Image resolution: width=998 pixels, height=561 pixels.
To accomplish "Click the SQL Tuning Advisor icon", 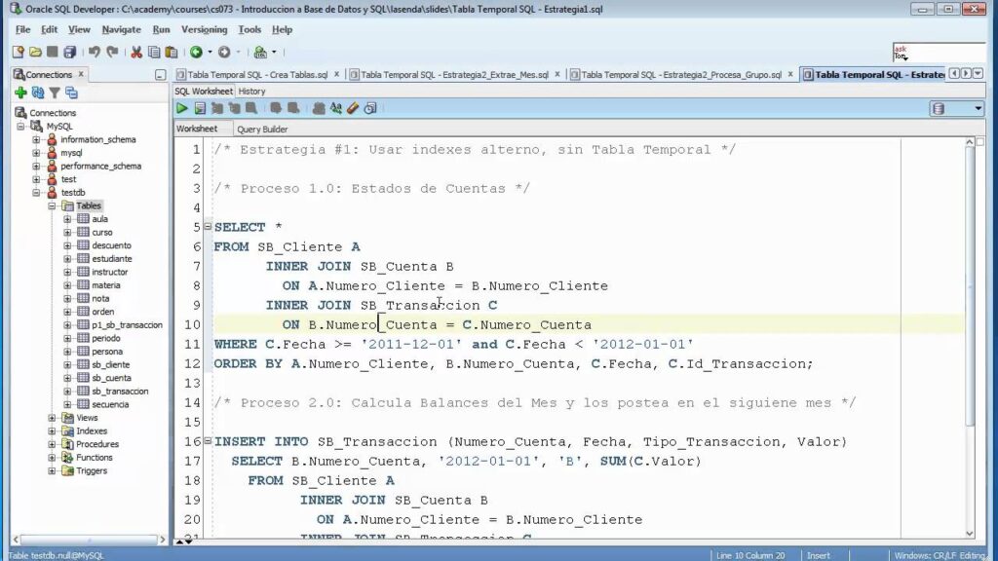I will click(x=251, y=109).
